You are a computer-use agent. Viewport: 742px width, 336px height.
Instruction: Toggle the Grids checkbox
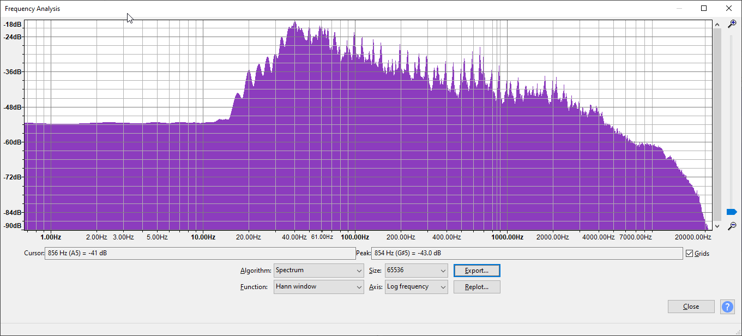coord(690,254)
